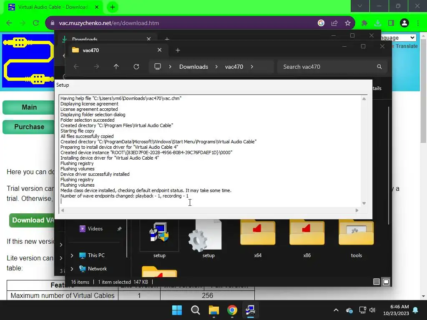Viewport: 427px width, 320px height.
Task: Open the Chrome profile avatar
Action: [x=404, y=23]
